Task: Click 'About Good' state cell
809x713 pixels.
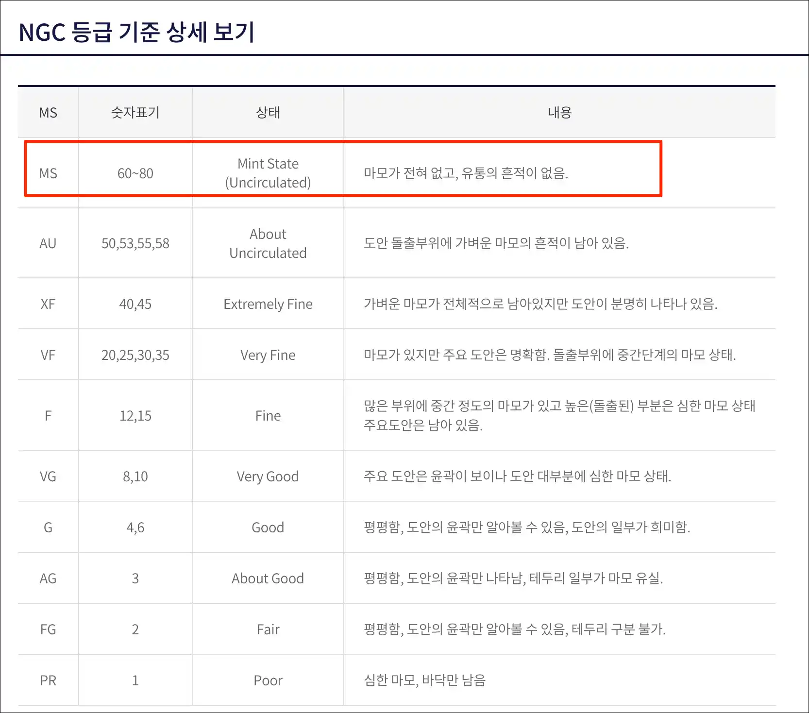Action: click(x=268, y=578)
